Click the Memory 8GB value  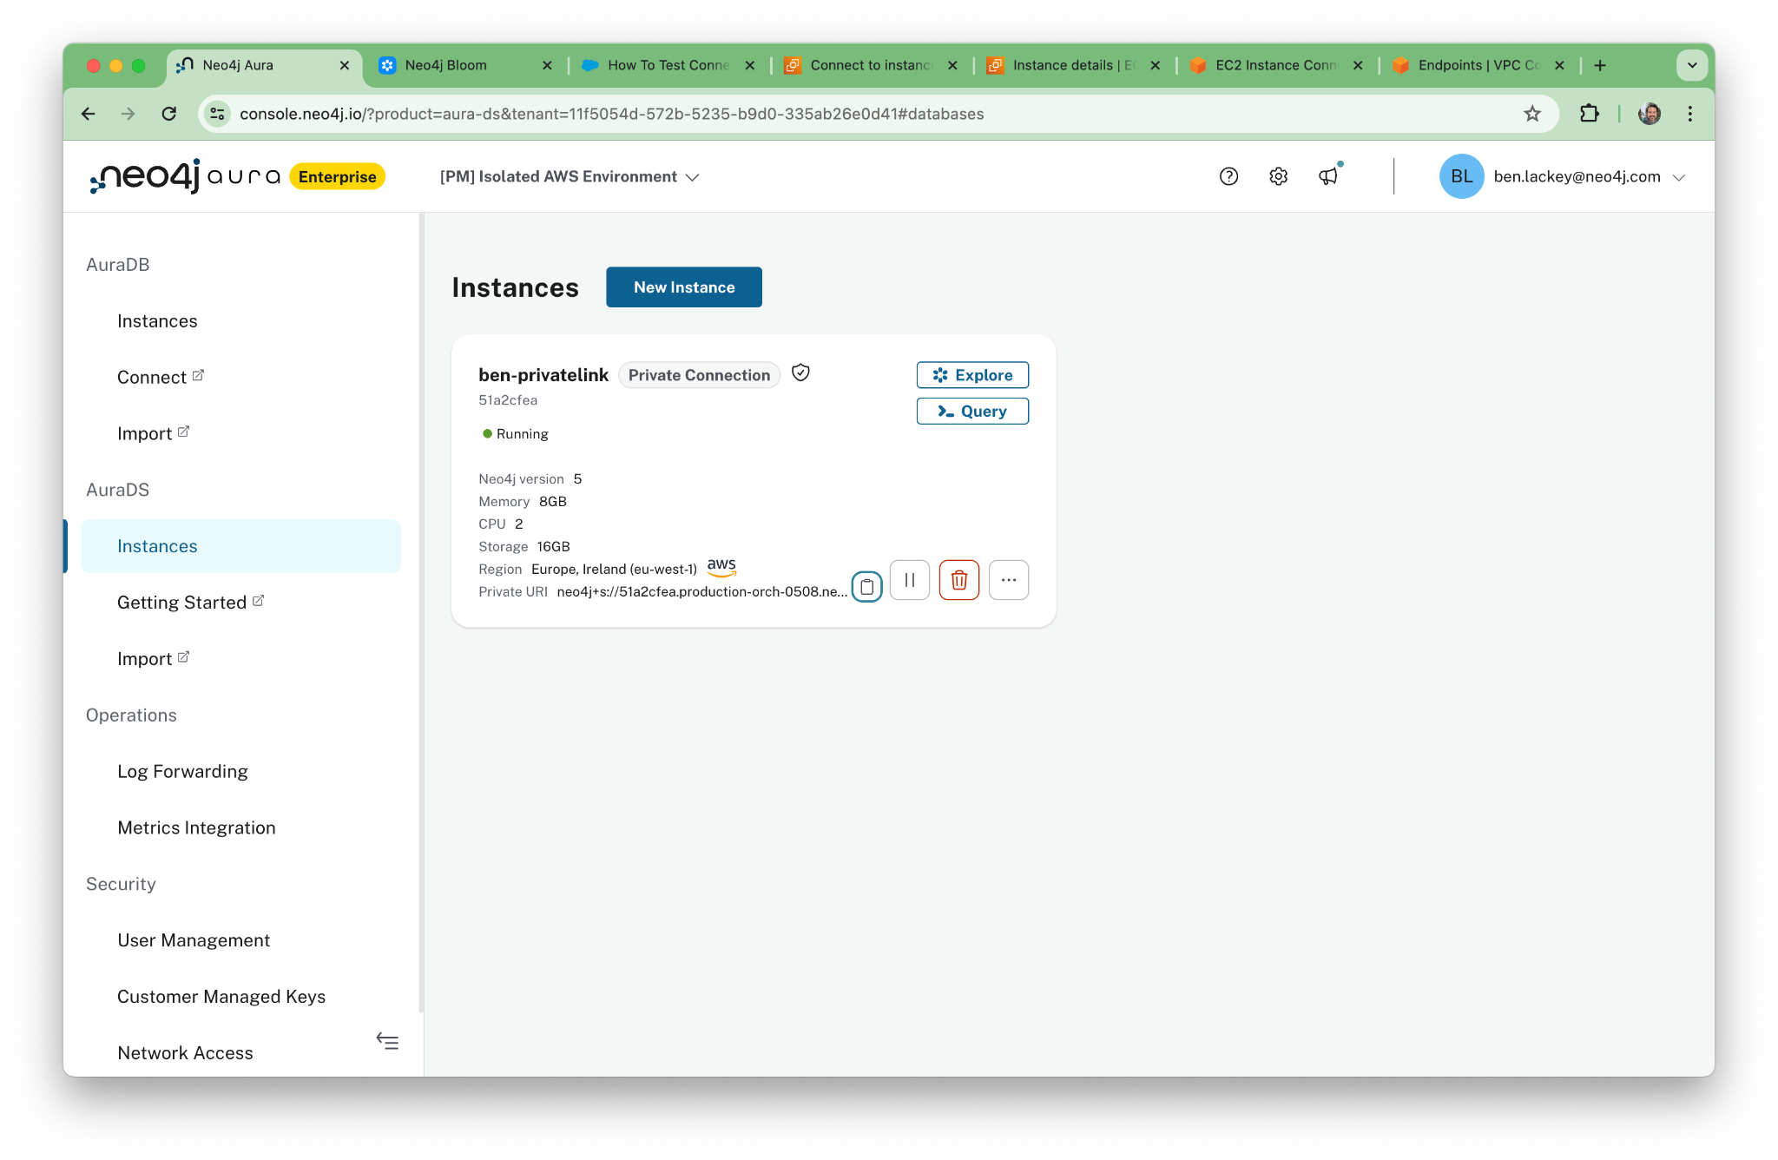[552, 502]
